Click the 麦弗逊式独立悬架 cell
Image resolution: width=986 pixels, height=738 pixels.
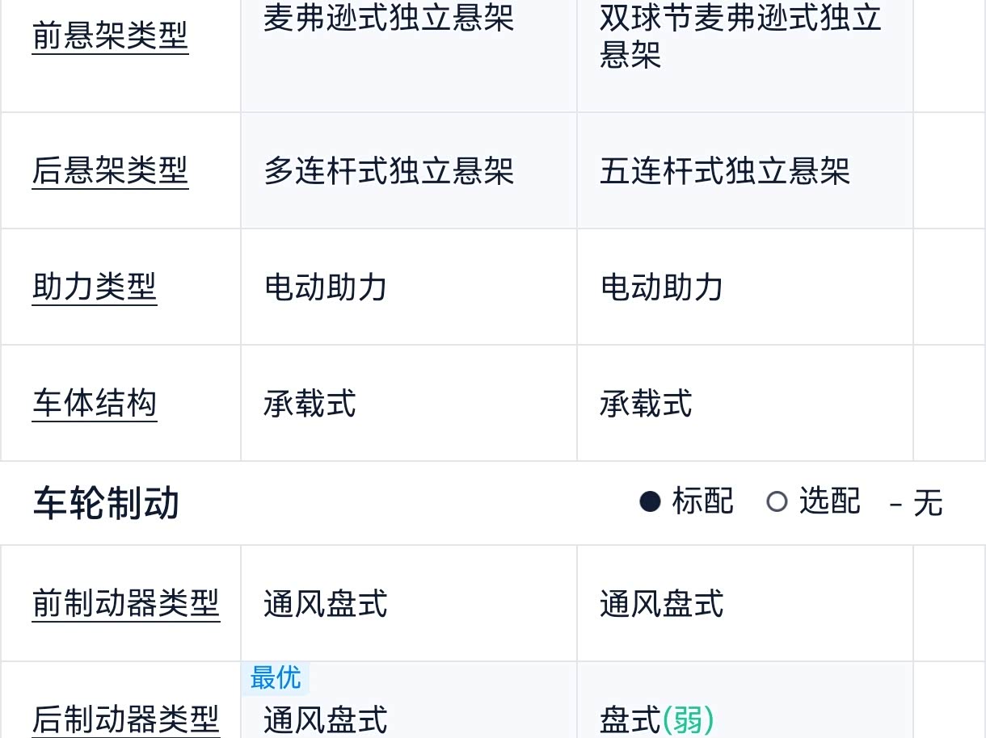389,19
